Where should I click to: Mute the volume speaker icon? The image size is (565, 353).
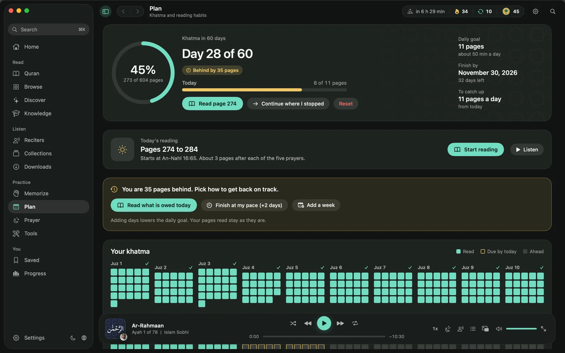[x=499, y=329]
